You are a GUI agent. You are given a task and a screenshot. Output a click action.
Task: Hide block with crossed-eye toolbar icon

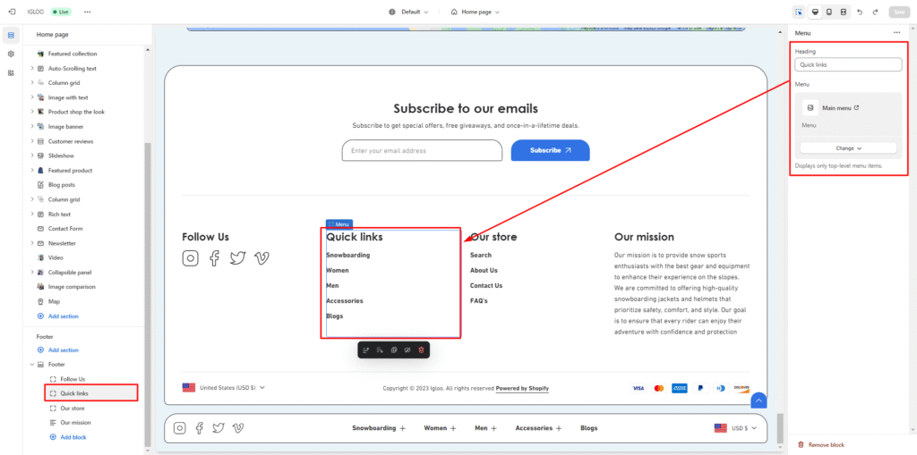pos(407,350)
